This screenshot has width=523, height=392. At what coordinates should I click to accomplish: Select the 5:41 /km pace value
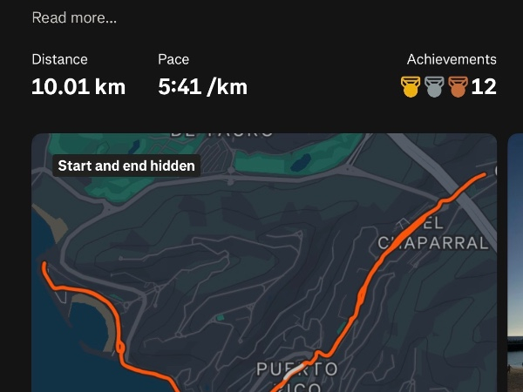pyautogui.click(x=203, y=86)
